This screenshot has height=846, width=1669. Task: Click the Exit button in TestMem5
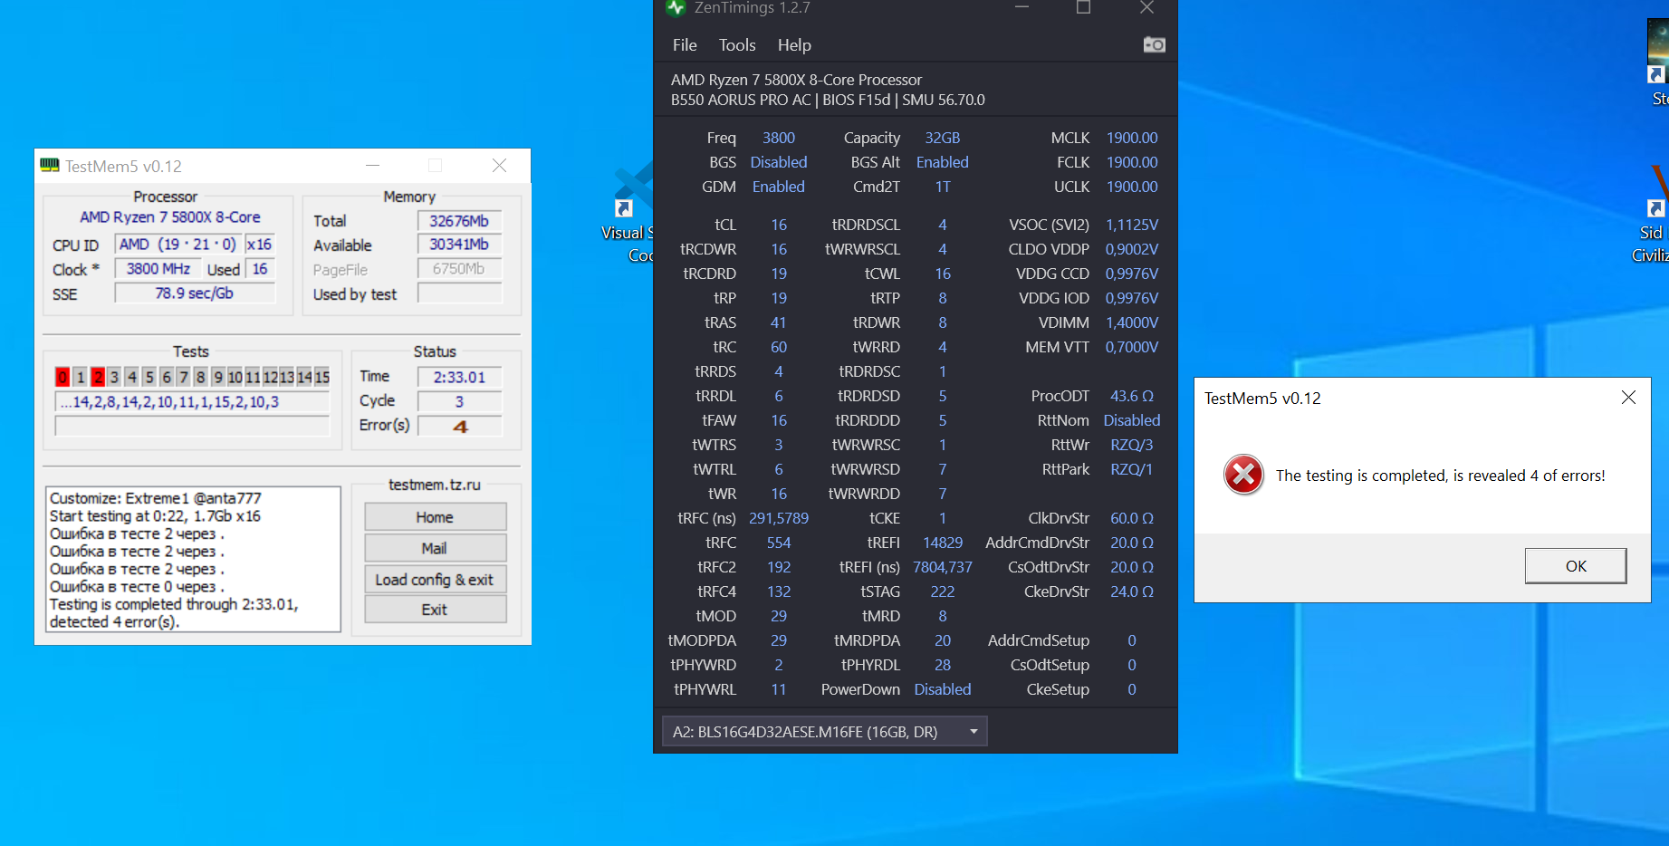pyautogui.click(x=435, y=610)
